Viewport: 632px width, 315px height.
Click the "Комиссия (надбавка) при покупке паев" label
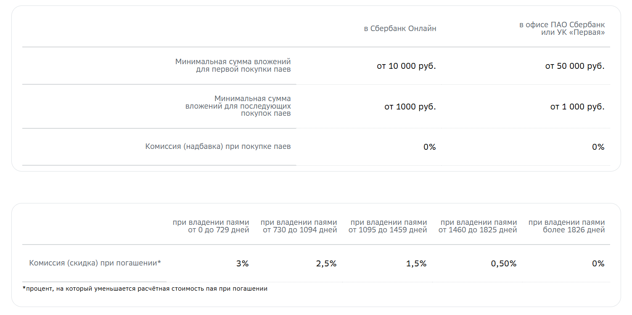click(x=218, y=146)
